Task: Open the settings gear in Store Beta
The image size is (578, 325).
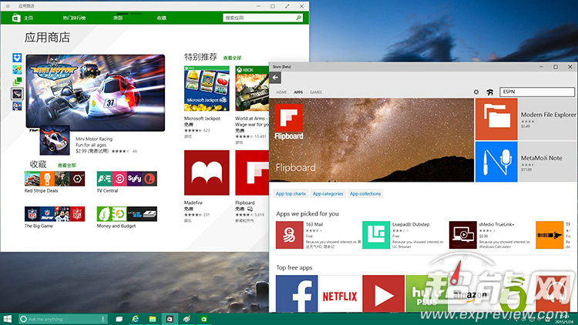Action: [476, 92]
